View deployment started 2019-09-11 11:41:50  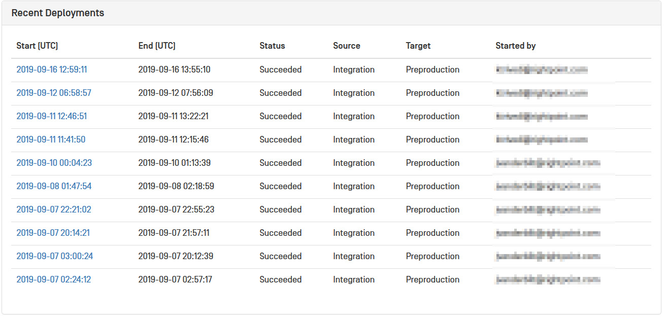point(51,139)
